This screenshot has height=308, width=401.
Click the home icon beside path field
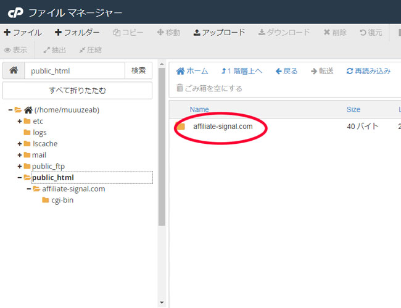14,70
